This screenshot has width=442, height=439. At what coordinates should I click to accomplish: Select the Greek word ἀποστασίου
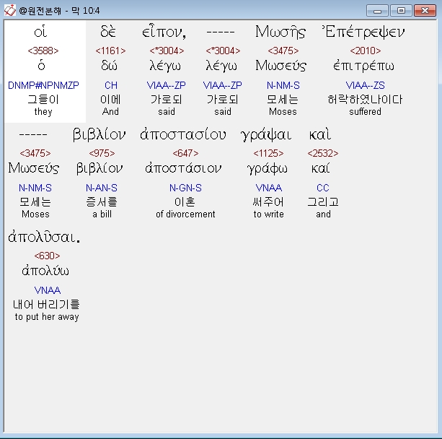pyautogui.click(x=183, y=134)
